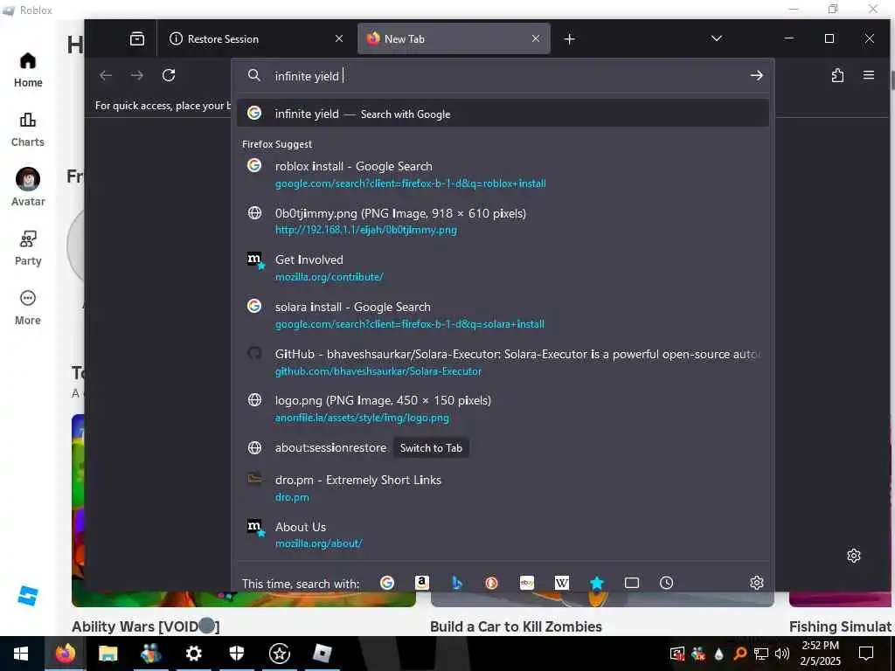Open Home in Roblox sidebar
Screen dimensions: 895x671
point(28,70)
